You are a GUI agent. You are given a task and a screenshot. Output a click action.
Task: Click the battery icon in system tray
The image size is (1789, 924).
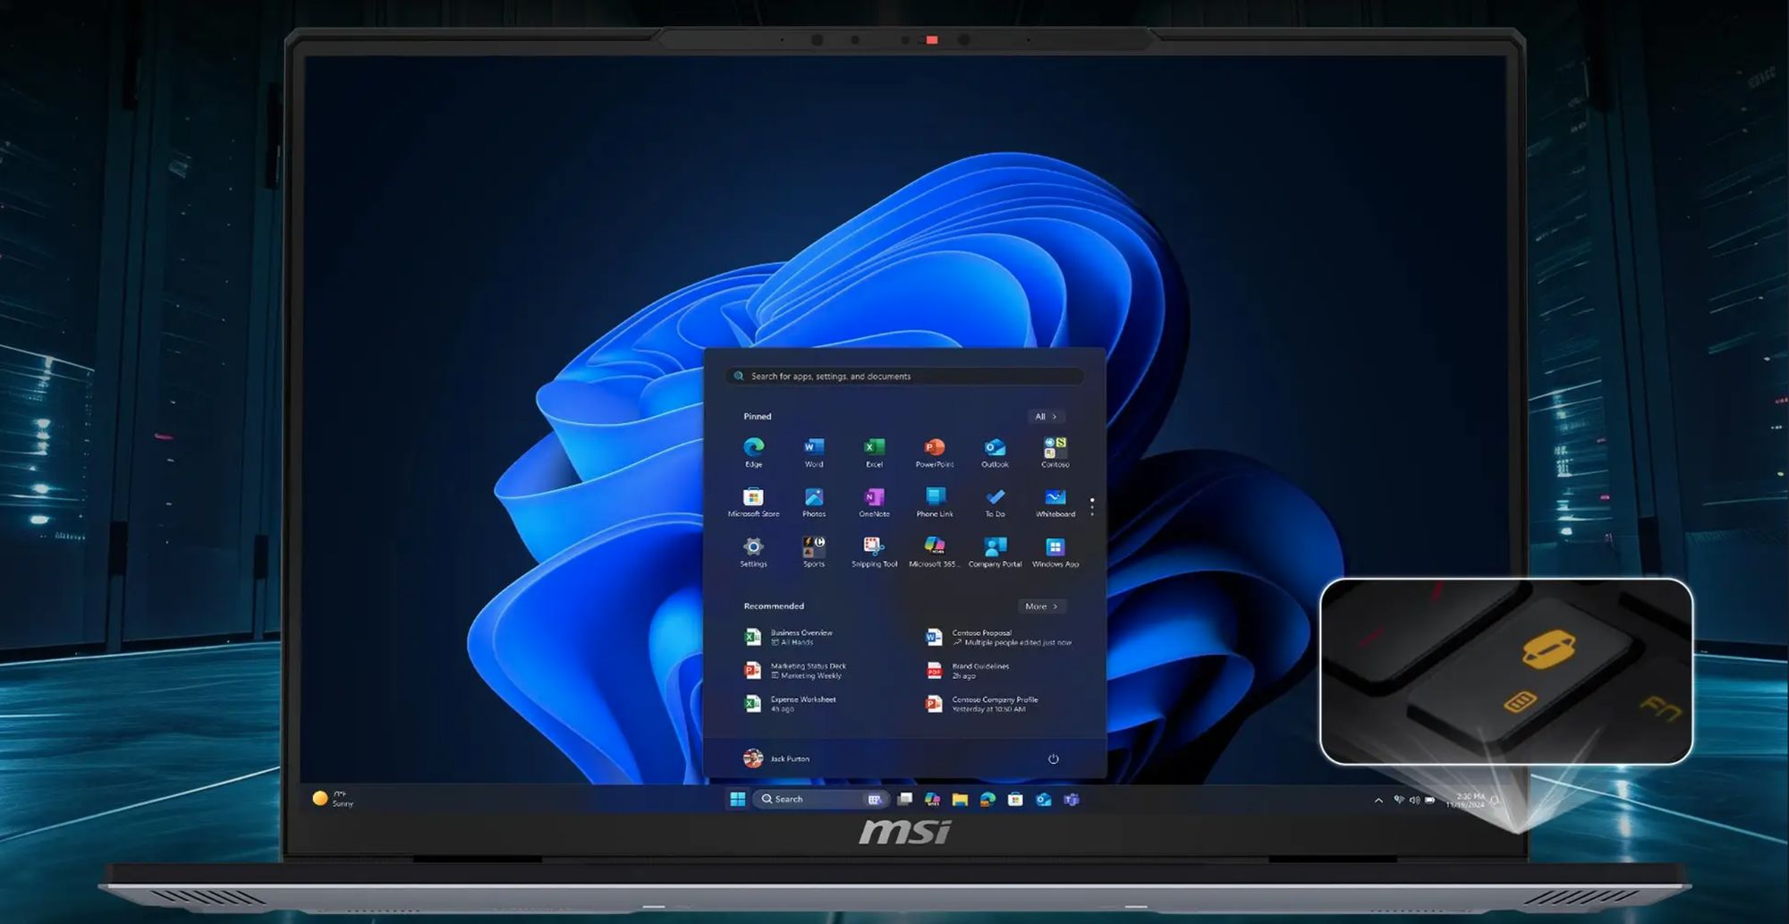[x=1429, y=801]
